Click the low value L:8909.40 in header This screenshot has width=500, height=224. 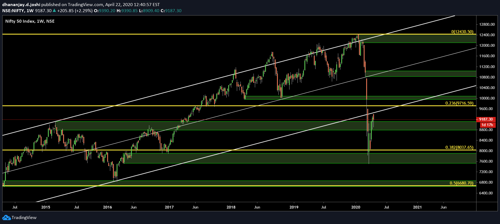[149, 11]
